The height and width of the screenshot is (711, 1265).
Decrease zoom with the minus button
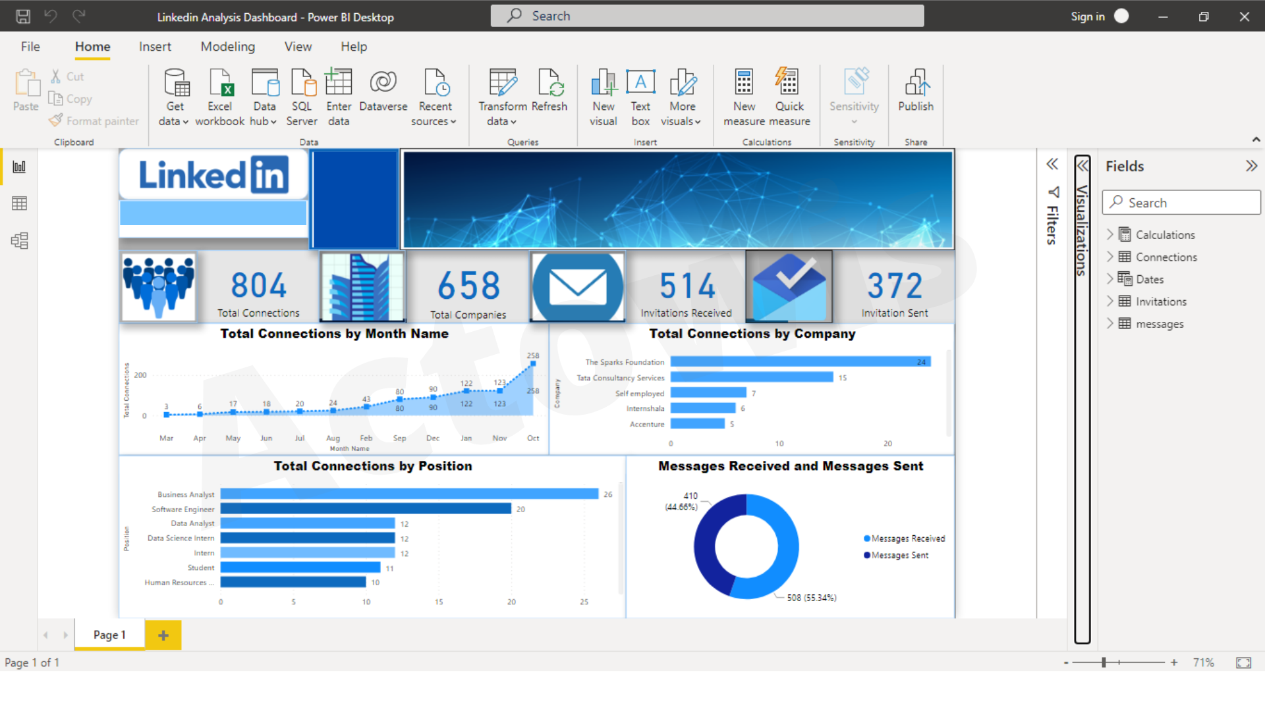[x=1066, y=663]
